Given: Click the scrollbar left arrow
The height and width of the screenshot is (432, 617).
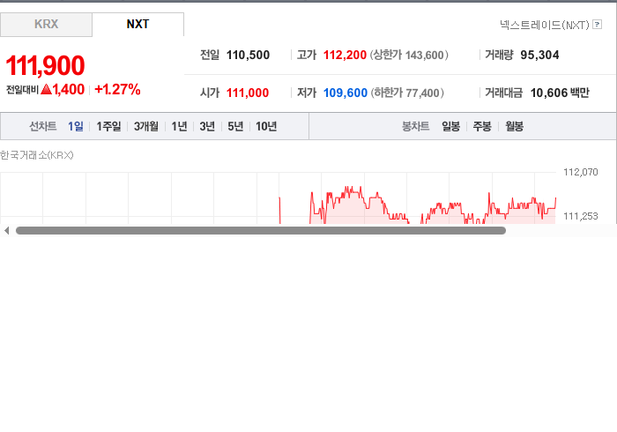Looking at the screenshot, I should [6, 231].
